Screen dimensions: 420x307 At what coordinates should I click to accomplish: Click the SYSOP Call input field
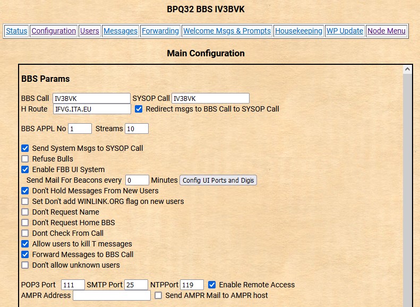pyautogui.click(x=210, y=98)
